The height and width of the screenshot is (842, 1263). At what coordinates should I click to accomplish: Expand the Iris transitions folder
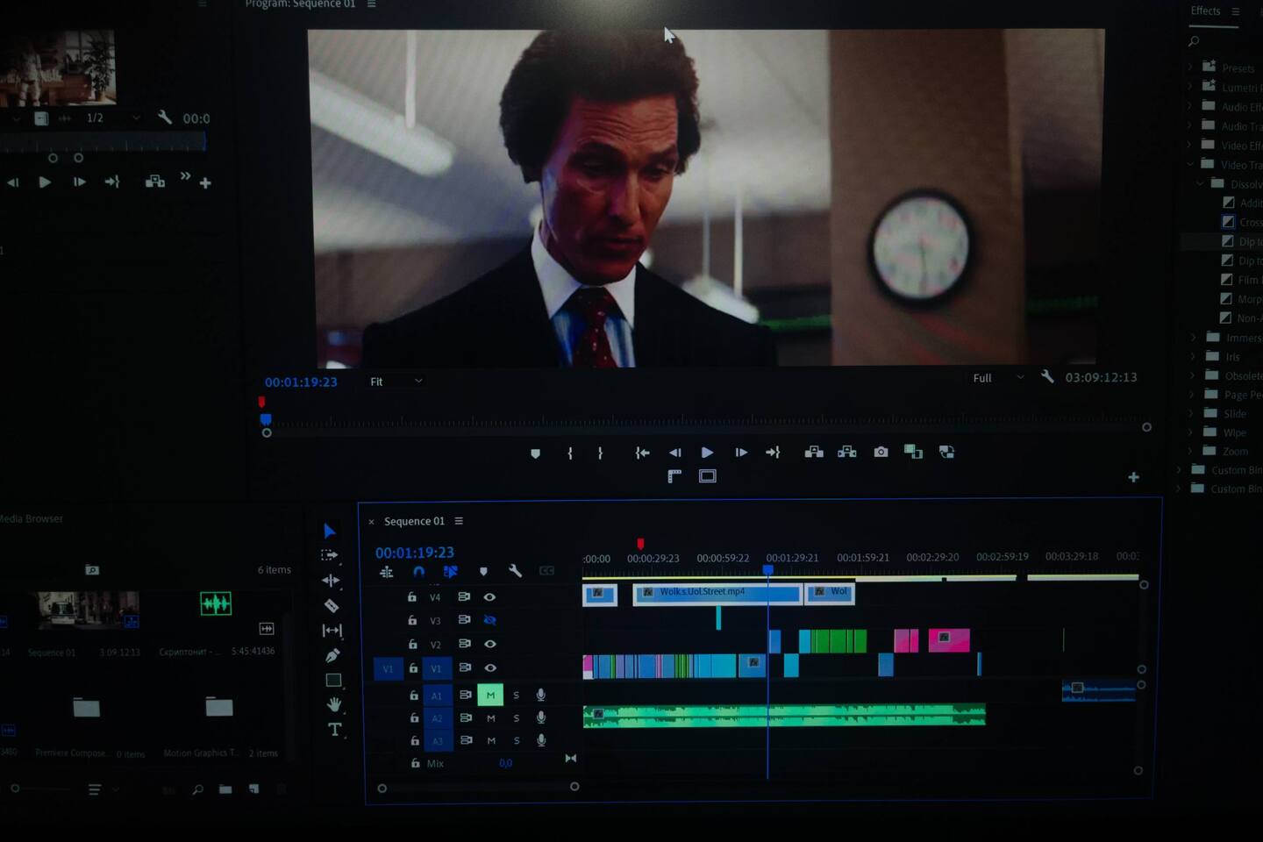pos(1193,356)
